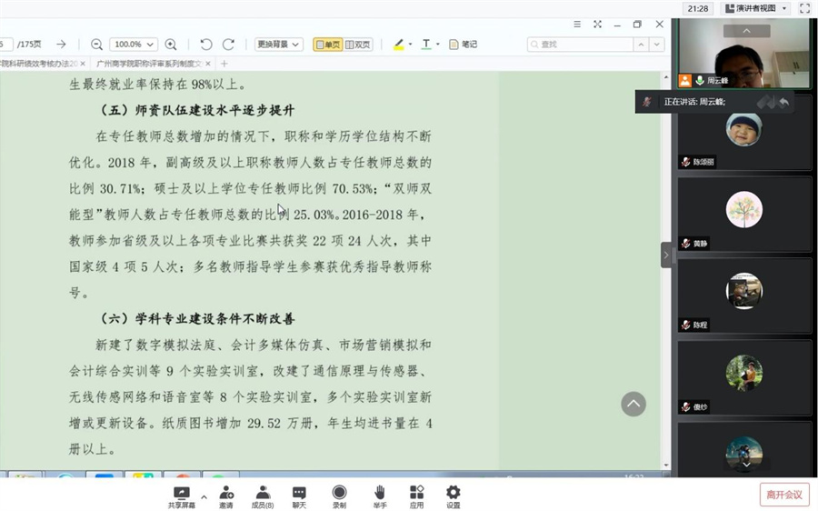The width and height of the screenshot is (818, 511).
Task: Switch to 单页 single page view
Action: tap(327, 45)
